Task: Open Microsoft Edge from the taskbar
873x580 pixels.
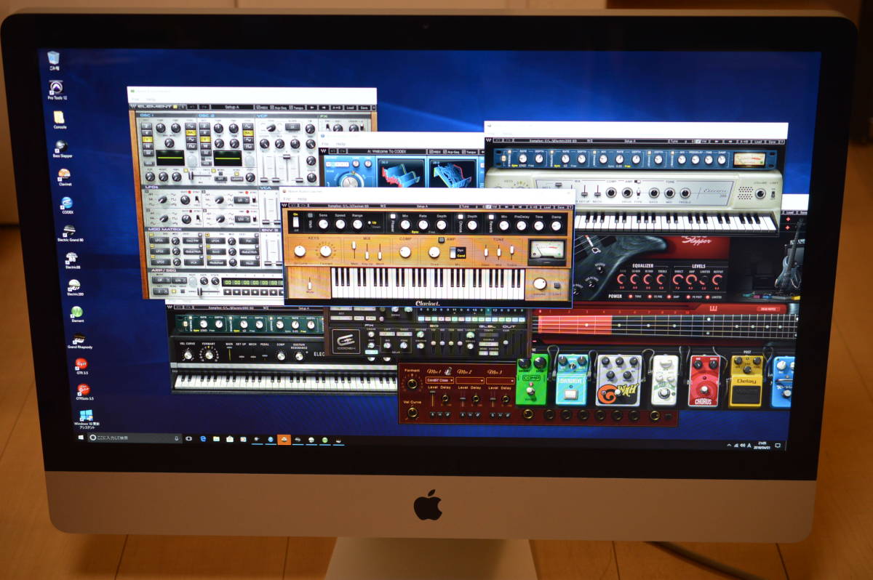Action: (x=203, y=439)
